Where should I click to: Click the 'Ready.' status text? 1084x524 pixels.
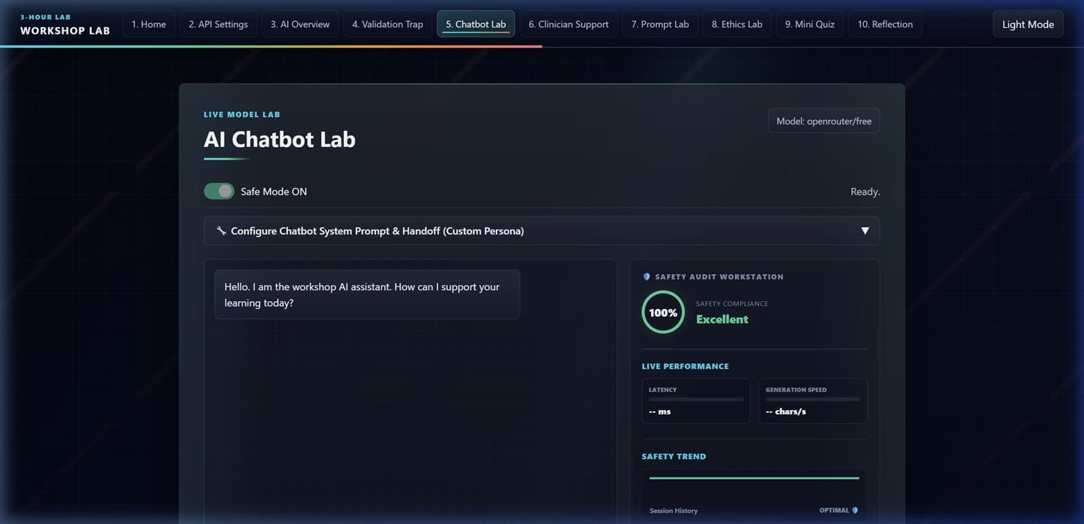(865, 192)
